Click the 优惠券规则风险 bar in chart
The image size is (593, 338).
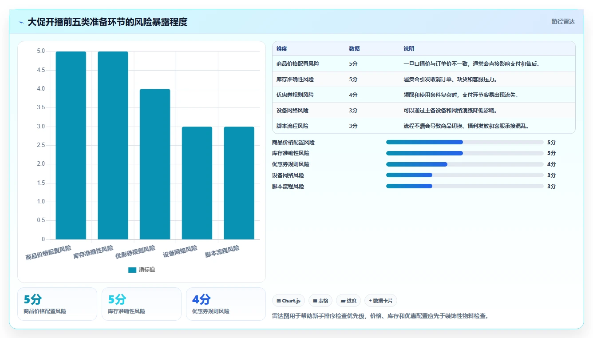[x=155, y=164]
